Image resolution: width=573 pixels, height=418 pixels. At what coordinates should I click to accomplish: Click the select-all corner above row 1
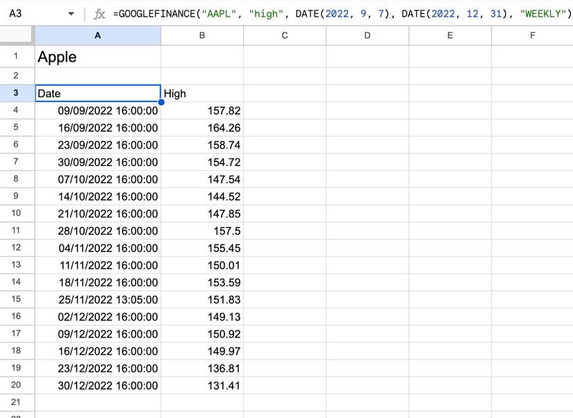click(17, 35)
